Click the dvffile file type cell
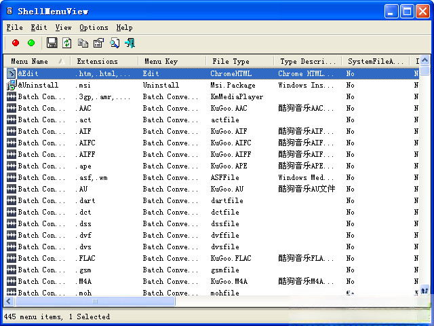The width and height of the screenshot is (434, 326). click(224, 235)
